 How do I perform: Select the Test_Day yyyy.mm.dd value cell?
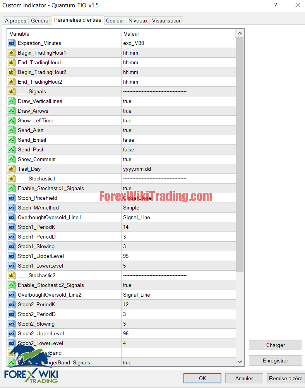coord(178,169)
